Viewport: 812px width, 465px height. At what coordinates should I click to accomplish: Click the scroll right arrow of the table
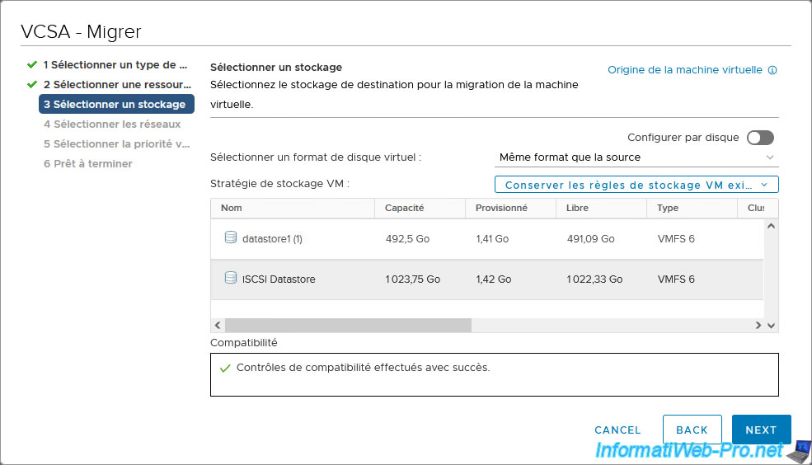click(758, 326)
